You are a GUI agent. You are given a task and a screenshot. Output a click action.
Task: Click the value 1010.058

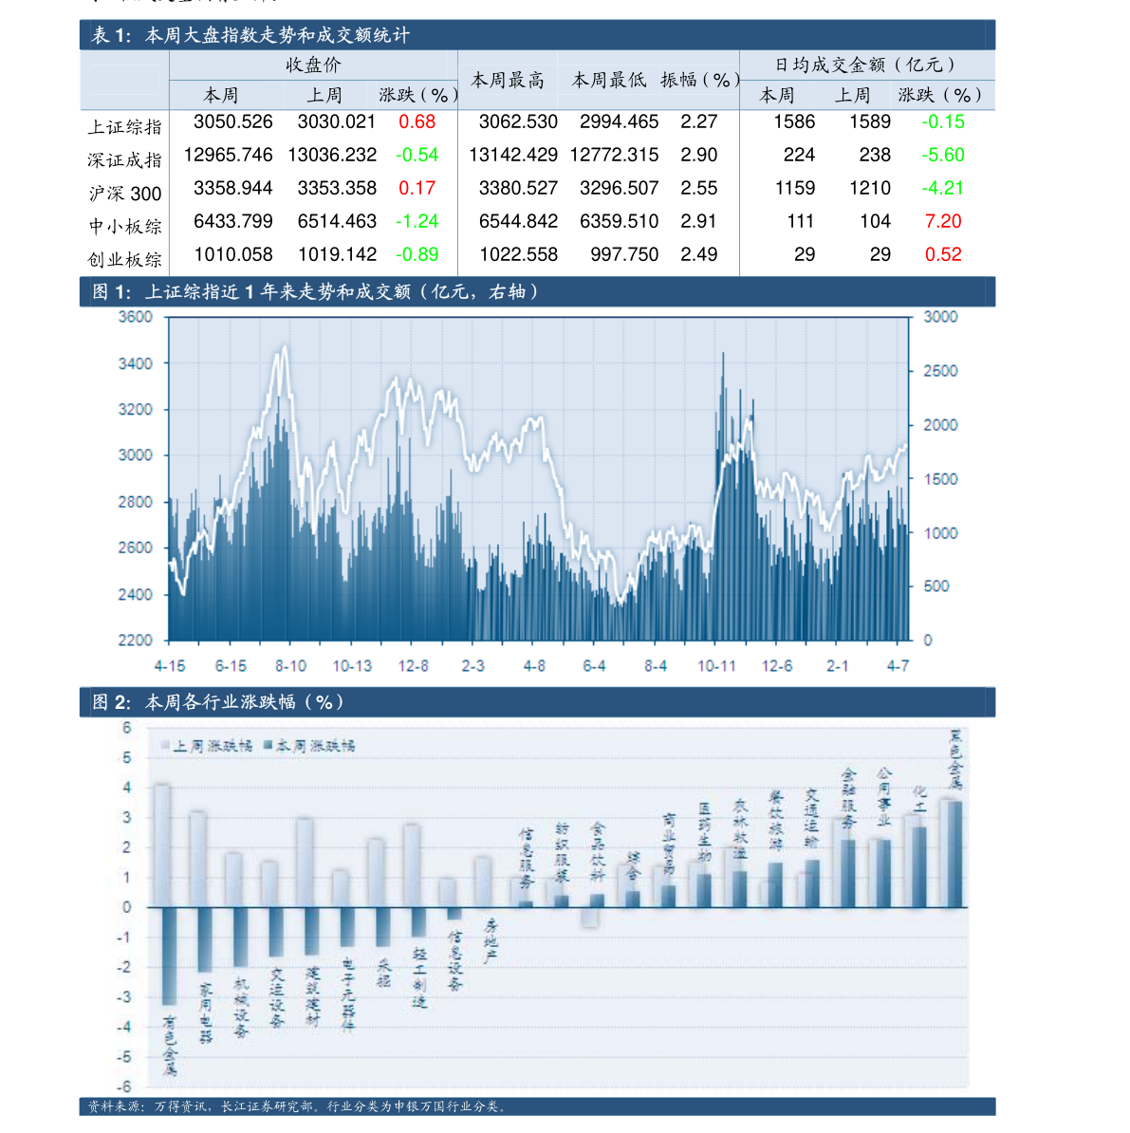click(x=232, y=254)
